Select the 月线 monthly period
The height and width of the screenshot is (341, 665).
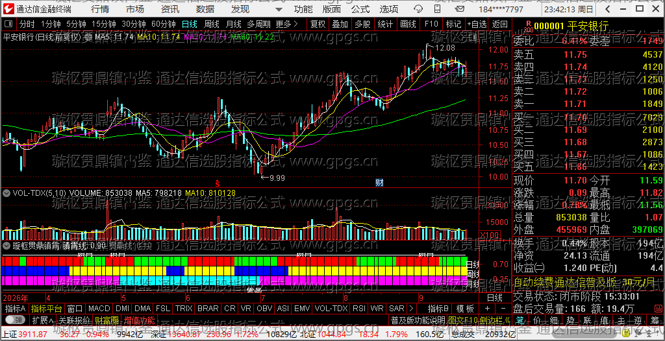(x=233, y=24)
